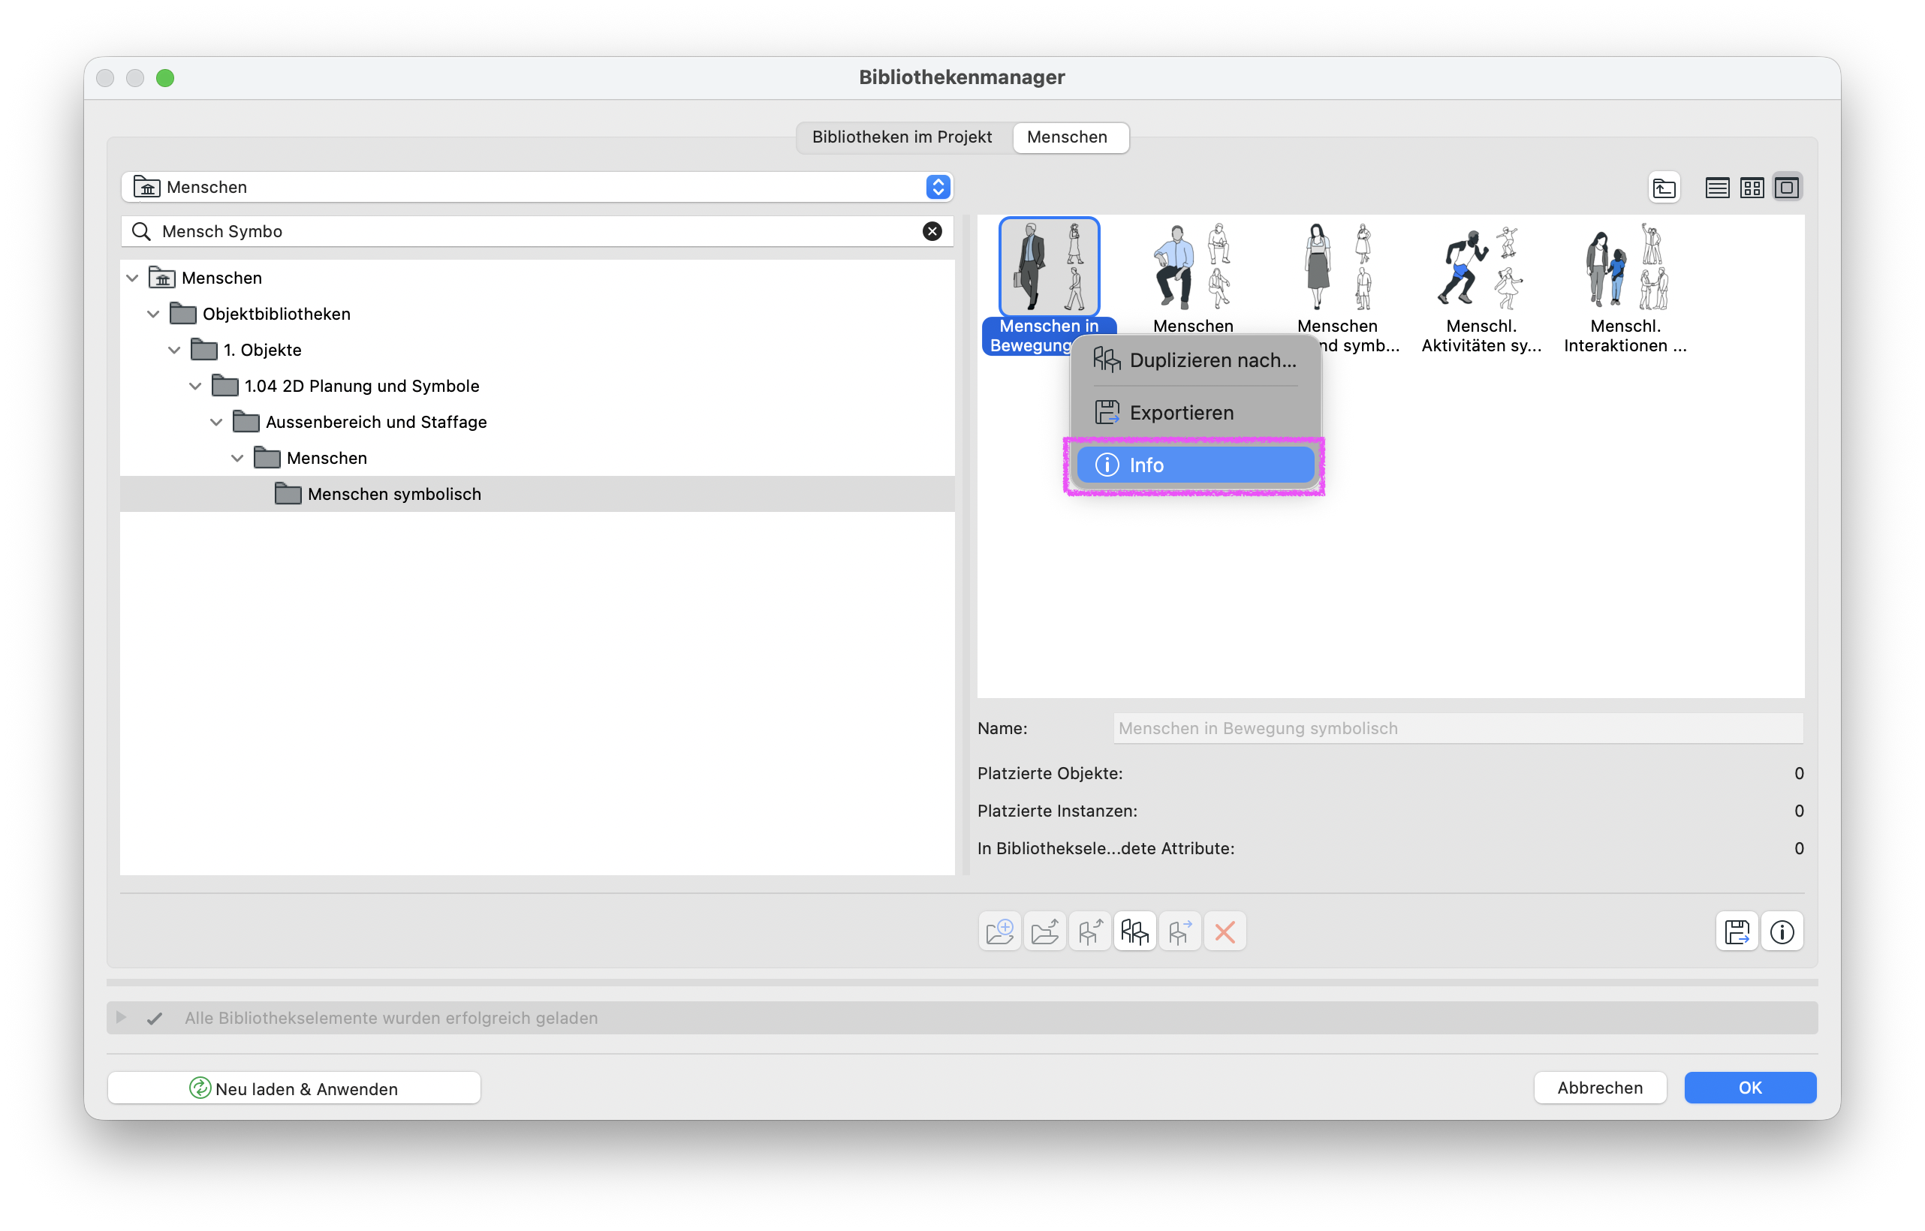1925x1231 pixels.
Task: Select the sitting Menschen thumbnail
Action: tap(1193, 267)
